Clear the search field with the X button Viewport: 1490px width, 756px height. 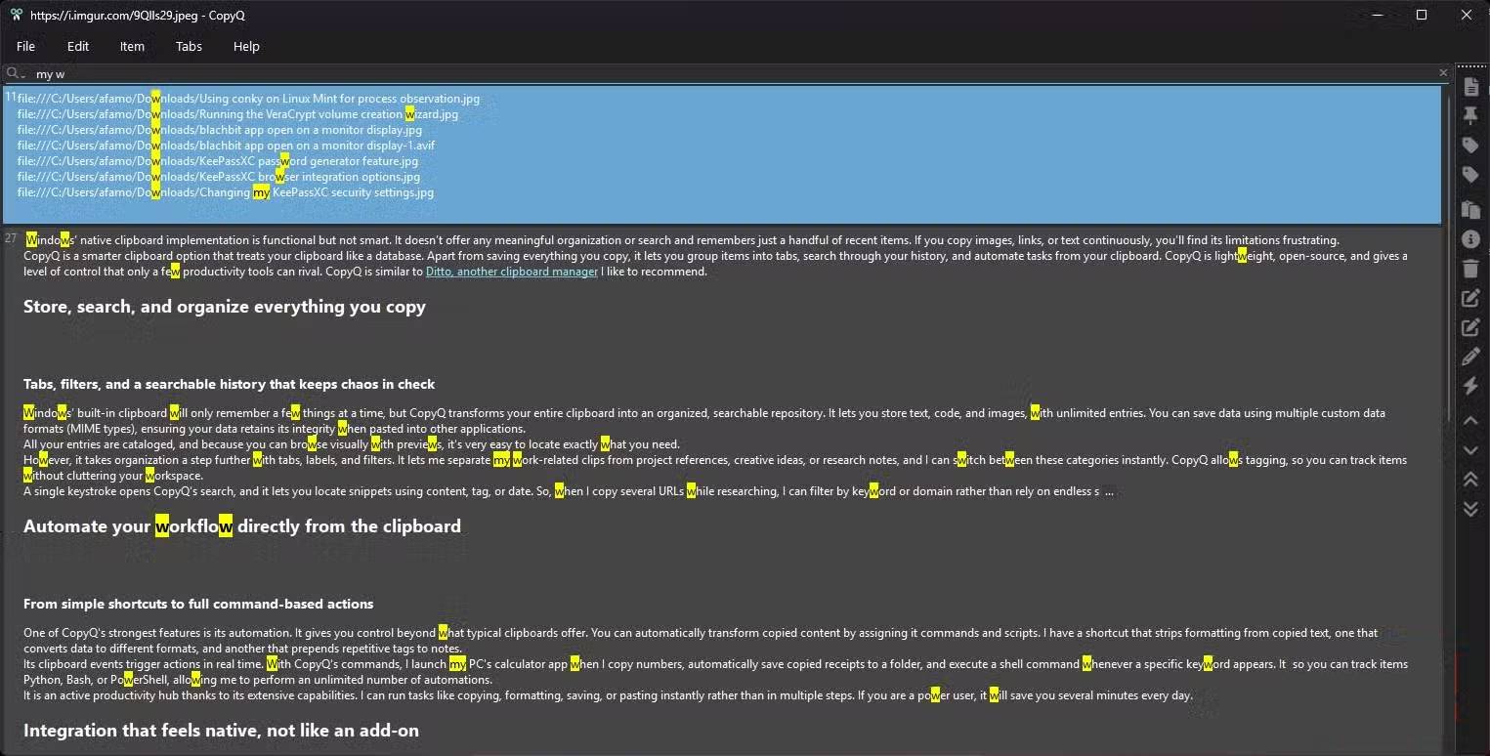[x=1443, y=72]
